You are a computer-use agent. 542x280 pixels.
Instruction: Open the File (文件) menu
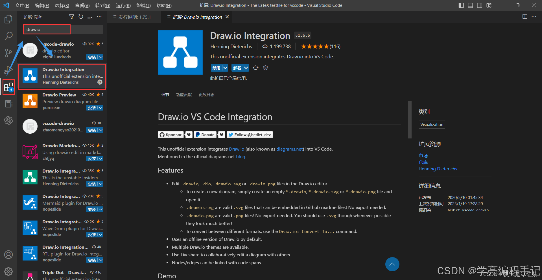(x=22, y=5)
